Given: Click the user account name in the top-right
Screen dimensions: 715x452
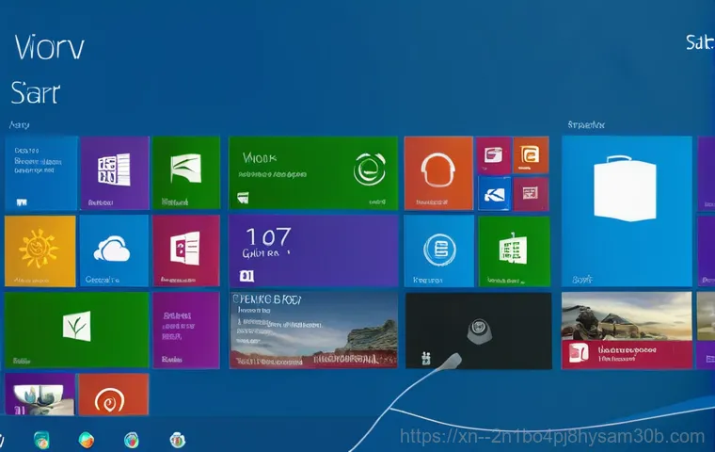Looking at the screenshot, I should point(700,42).
